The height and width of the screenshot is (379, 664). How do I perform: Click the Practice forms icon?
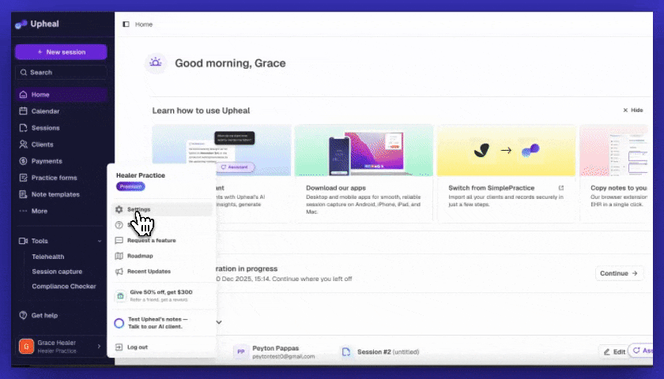(x=23, y=178)
